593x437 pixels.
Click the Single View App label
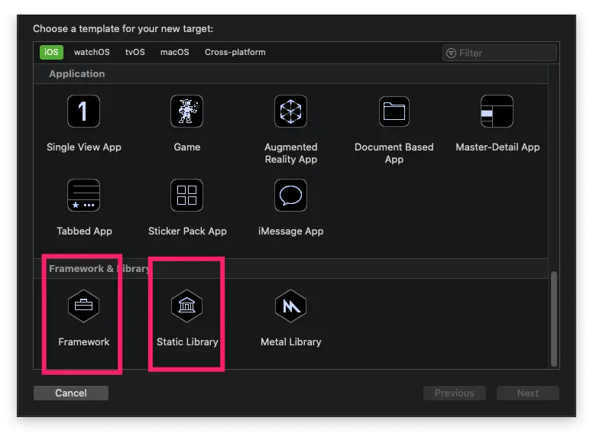point(84,147)
